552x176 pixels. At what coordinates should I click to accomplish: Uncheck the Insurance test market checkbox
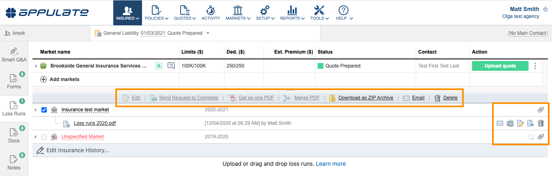(x=44, y=110)
